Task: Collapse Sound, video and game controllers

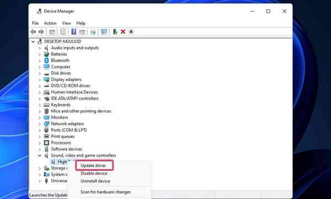Action: point(40,155)
